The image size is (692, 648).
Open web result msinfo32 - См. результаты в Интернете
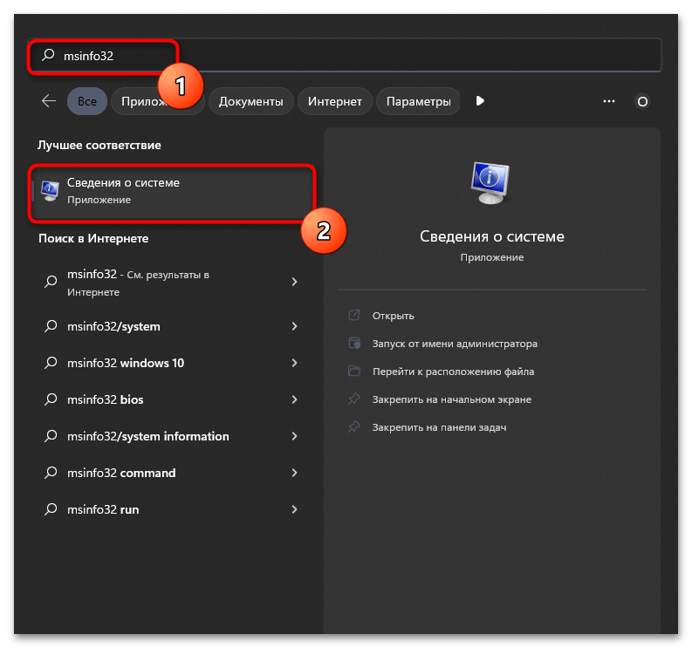(x=172, y=283)
